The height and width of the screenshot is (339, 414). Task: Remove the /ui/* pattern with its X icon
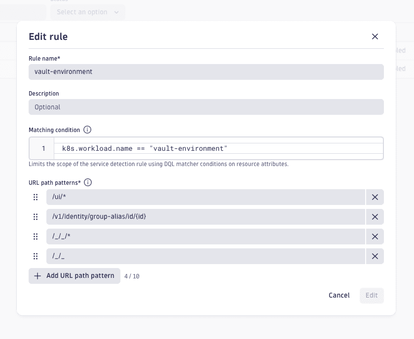point(375,197)
